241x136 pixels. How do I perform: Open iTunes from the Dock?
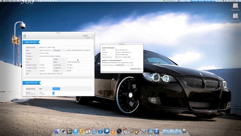101,131
